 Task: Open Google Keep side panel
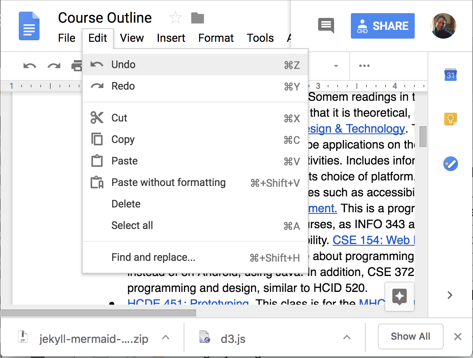tap(451, 119)
